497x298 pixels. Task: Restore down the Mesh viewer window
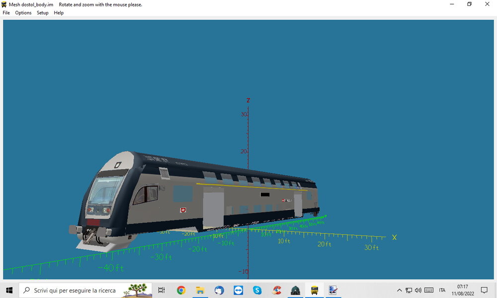pyautogui.click(x=470, y=4)
